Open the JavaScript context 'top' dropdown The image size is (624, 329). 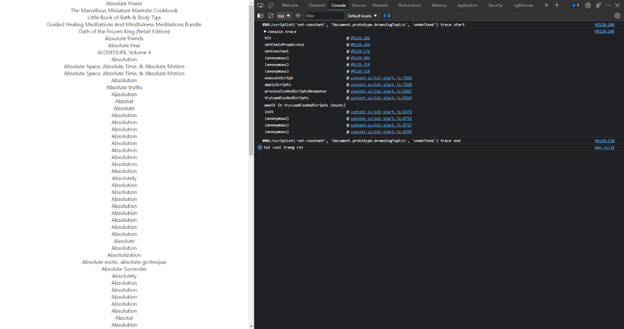point(284,16)
